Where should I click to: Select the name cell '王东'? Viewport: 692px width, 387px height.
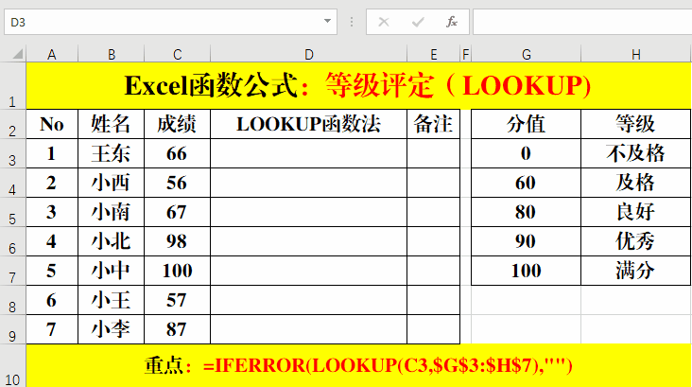(x=112, y=153)
